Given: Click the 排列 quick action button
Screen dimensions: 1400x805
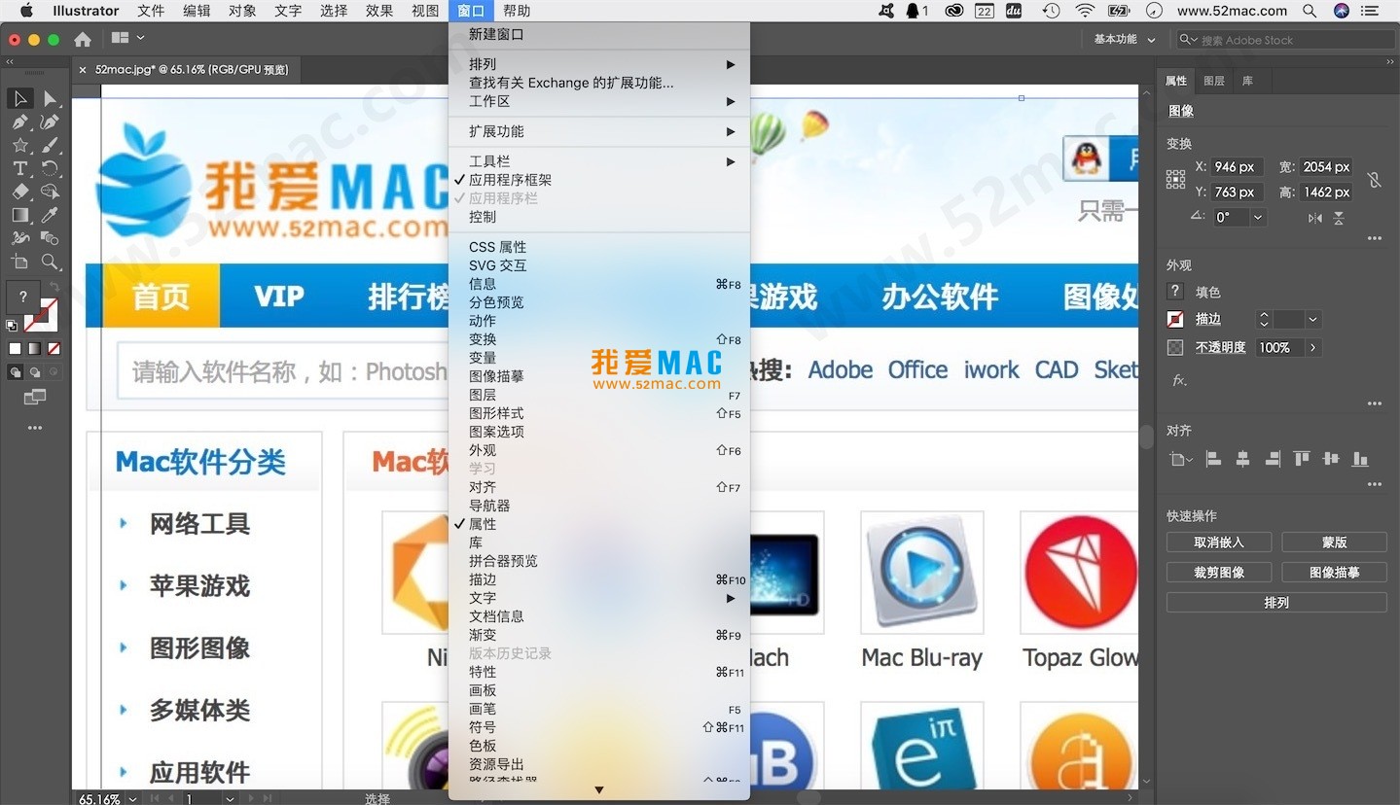Looking at the screenshot, I should (1276, 603).
